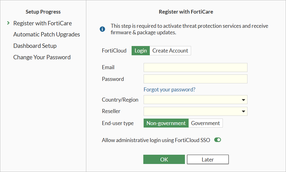
Task: Select the Non-government end-user type
Action: pos(166,123)
